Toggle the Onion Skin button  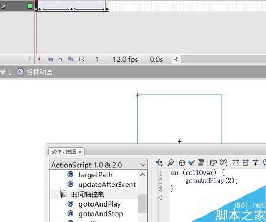click(51, 59)
